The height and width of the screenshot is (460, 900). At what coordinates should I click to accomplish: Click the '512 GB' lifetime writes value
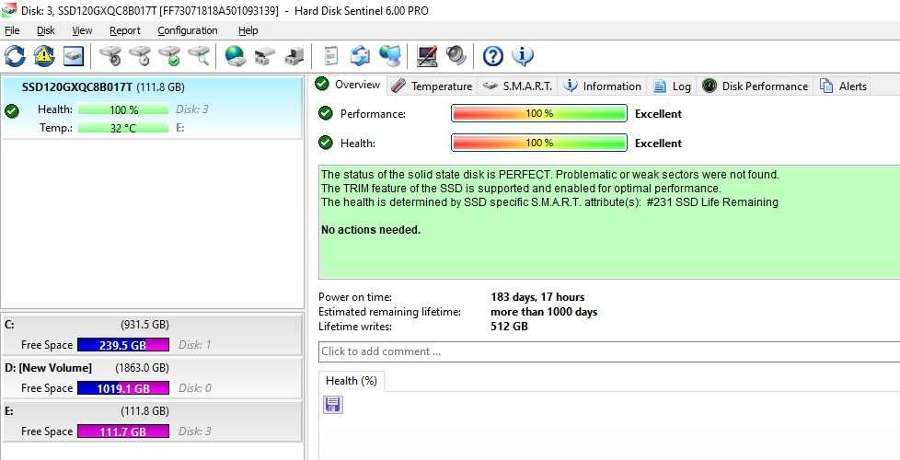[x=509, y=327]
